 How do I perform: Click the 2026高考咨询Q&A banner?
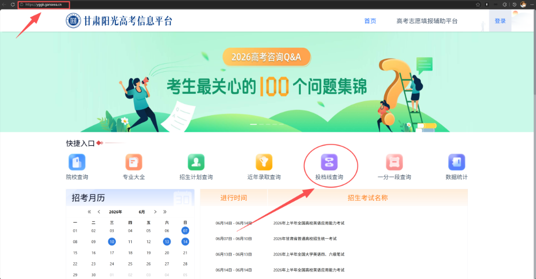pyautogui.click(x=266, y=57)
